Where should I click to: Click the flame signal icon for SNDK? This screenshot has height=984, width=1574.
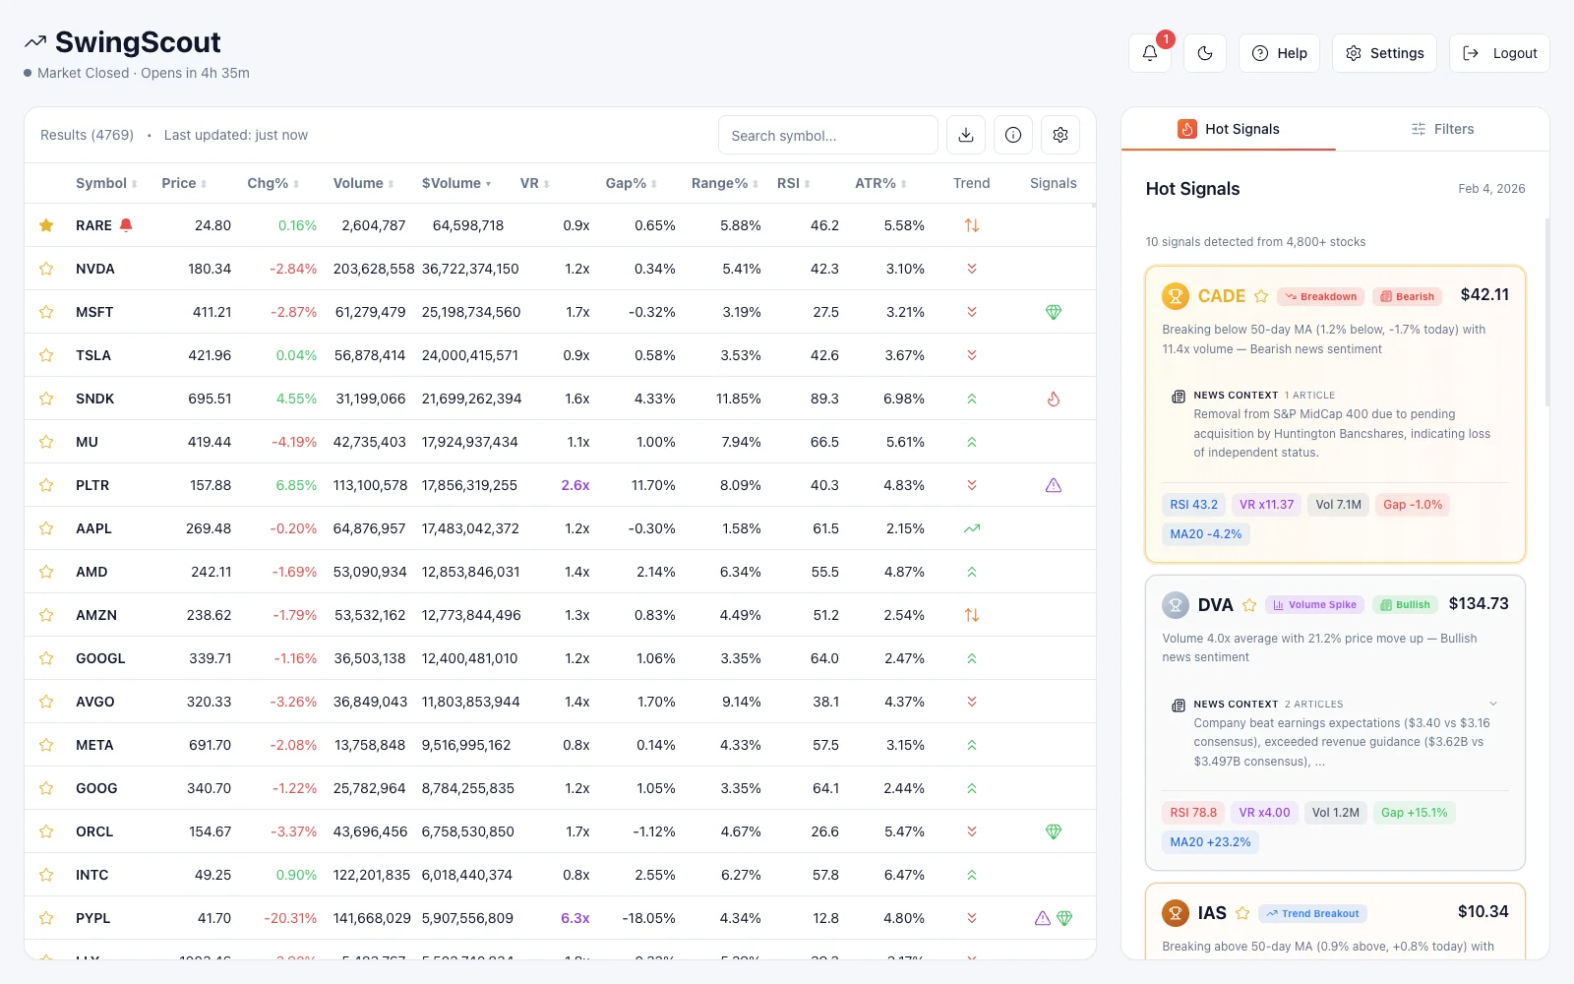tap(1053, 399)
